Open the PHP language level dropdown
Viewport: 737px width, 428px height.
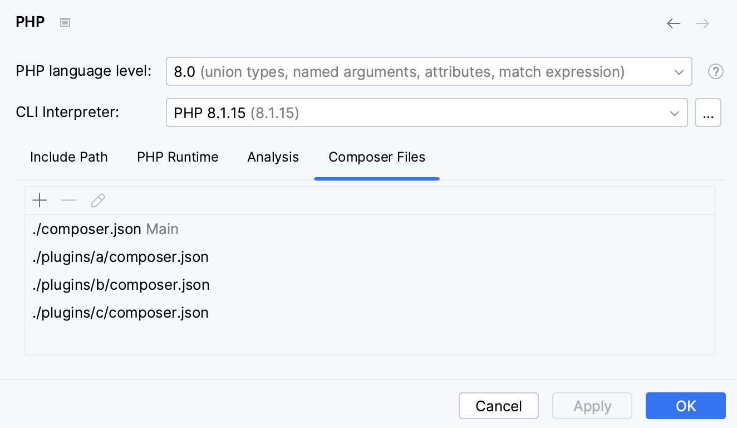pyautogui.click(x=679, y=71)
